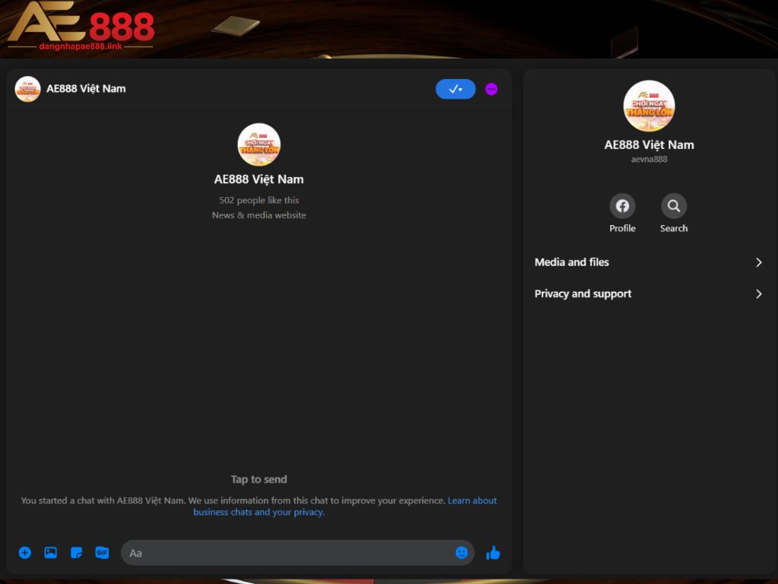Click the AE888 logo banner
This screenshot has width=778, height=584.
[x=81, y=25]
